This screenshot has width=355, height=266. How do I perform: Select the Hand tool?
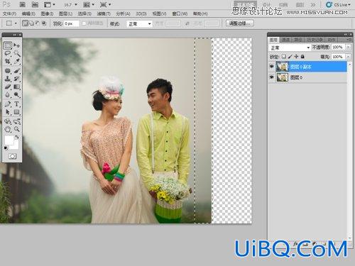(x=8, y=129)
